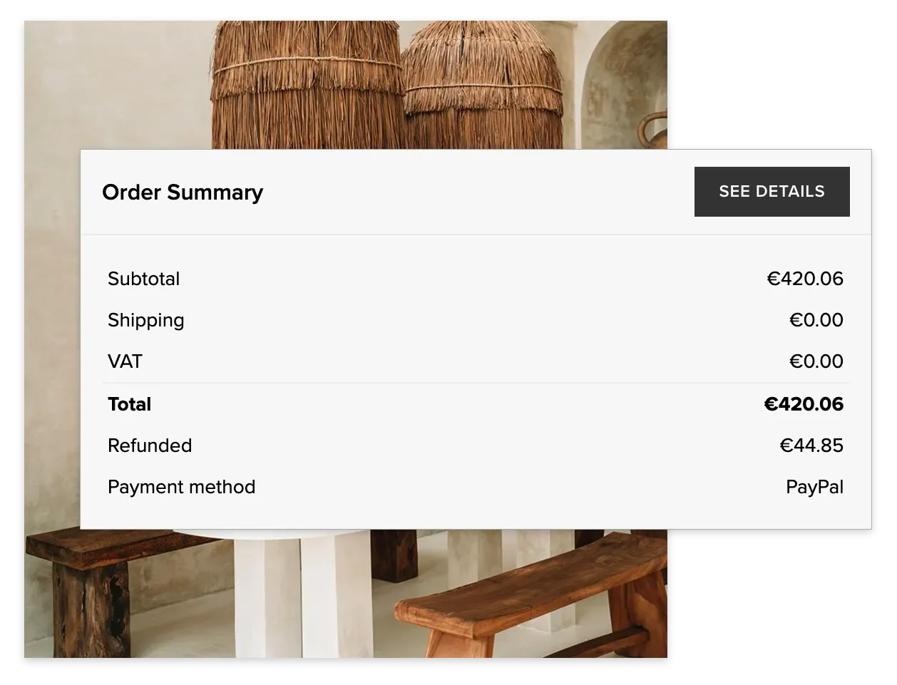Click the Refunded label
The image size is (897, 685).
tap(150, 445)
